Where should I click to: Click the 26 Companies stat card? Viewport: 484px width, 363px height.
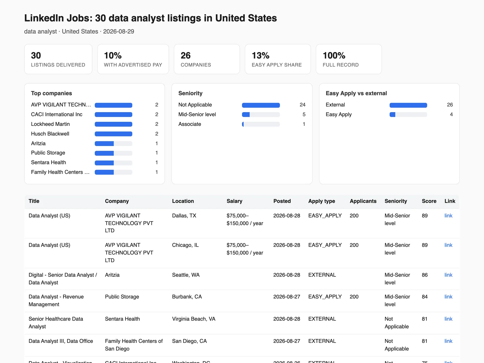tap(207, 59)
